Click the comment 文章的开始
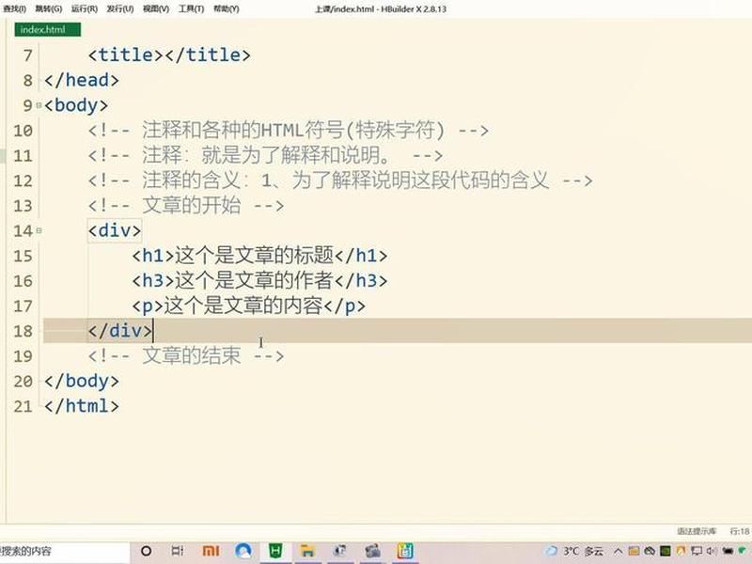Viewport: 752px width, 564px height. (186, 205)
